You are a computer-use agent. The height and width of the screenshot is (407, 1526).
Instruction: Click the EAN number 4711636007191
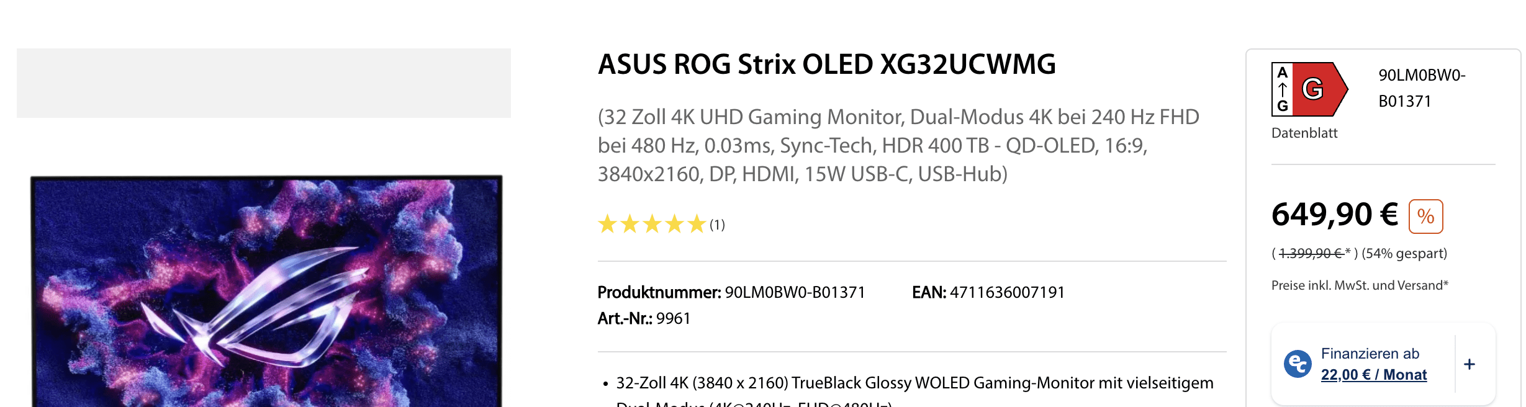(x=1007, y=292)
